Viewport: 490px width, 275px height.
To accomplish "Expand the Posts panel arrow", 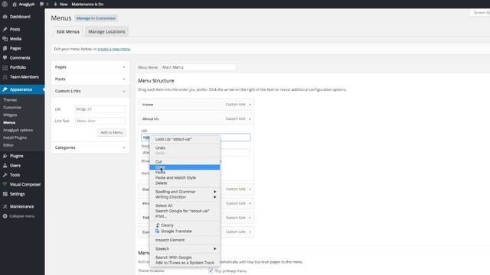I will [x=124, y=79].
